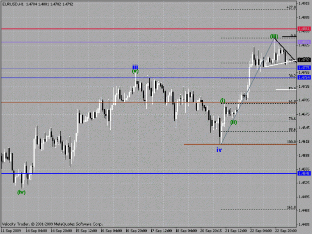The width and height of the screenshot is (312, 234).
Task: Click the +27.0 Fibonacci level label
Action: click(x=291, y=7)
